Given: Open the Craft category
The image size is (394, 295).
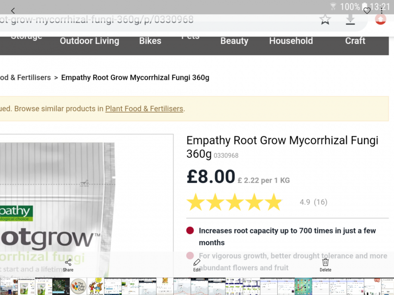Looking at the screenshot, I should (355, 41).
